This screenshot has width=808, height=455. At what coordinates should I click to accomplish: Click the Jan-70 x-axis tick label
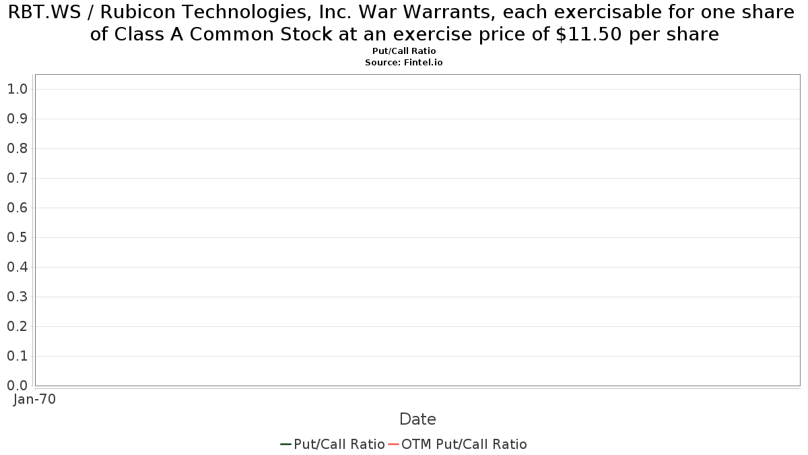tap(34, 399)
